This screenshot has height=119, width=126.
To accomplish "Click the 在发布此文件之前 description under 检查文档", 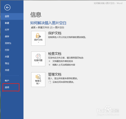I will point(66,58).
